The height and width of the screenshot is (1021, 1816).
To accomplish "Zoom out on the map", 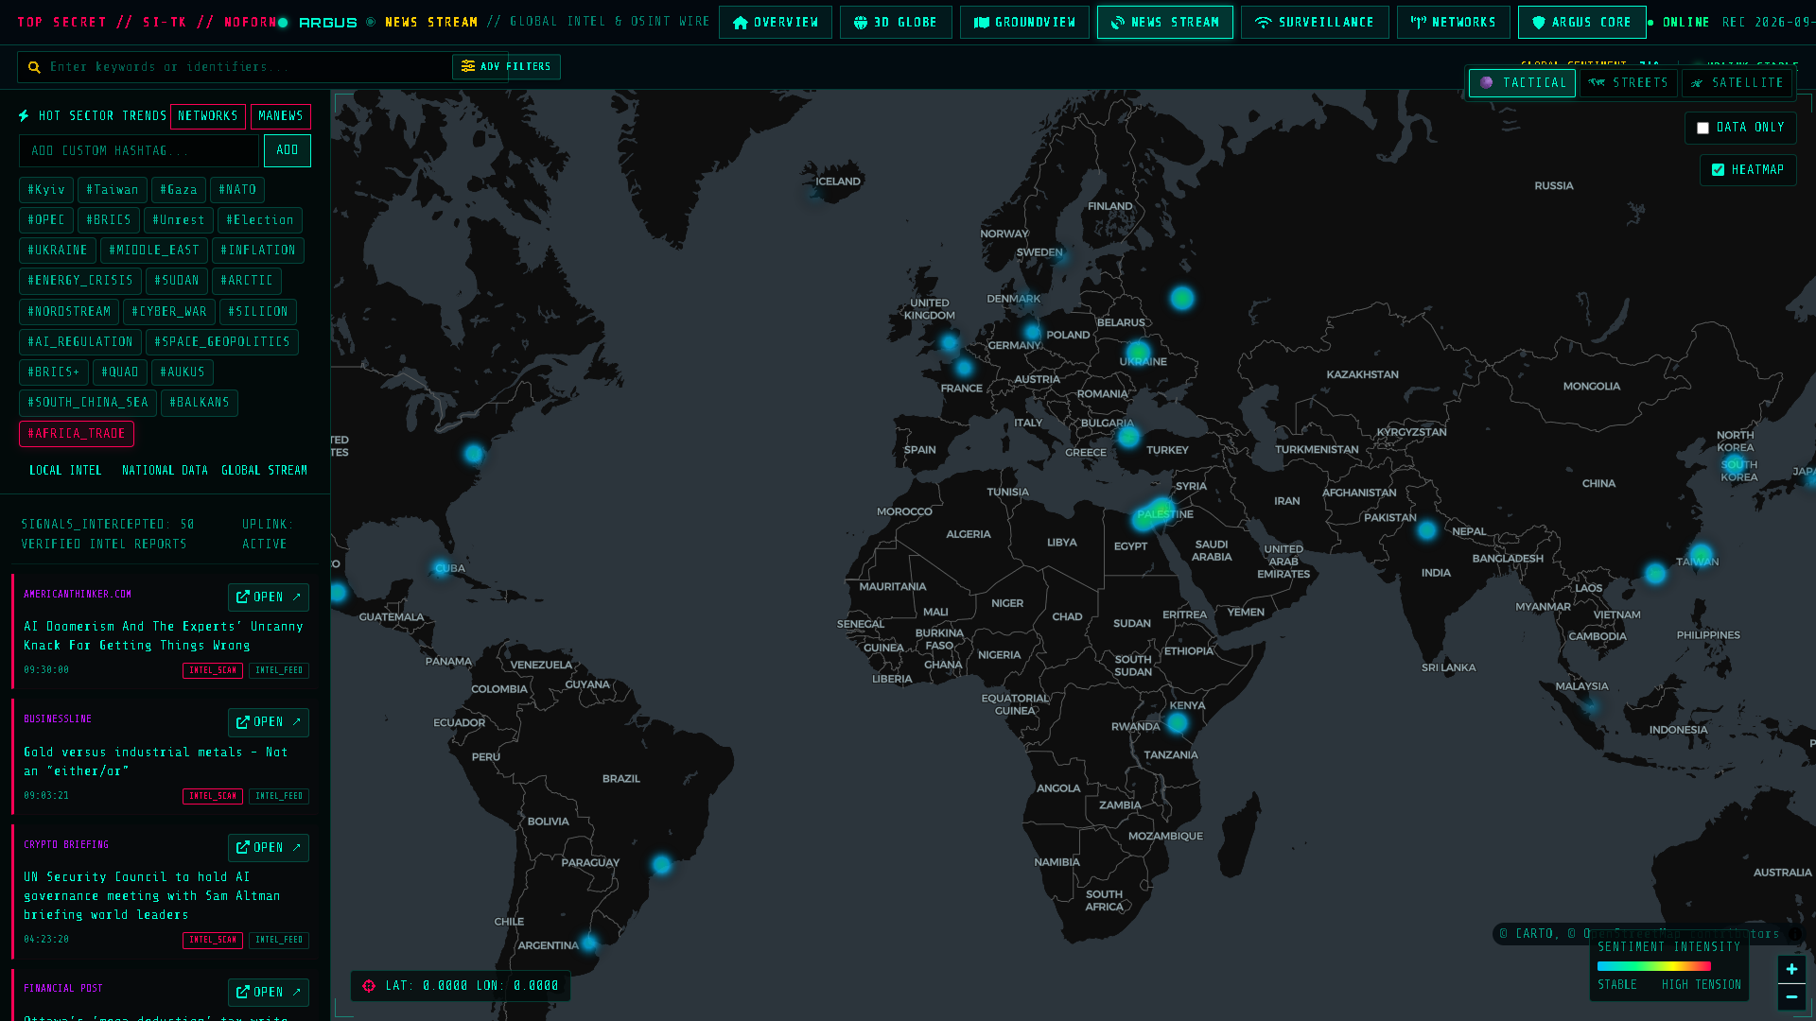I will [x=1791, y=997].
